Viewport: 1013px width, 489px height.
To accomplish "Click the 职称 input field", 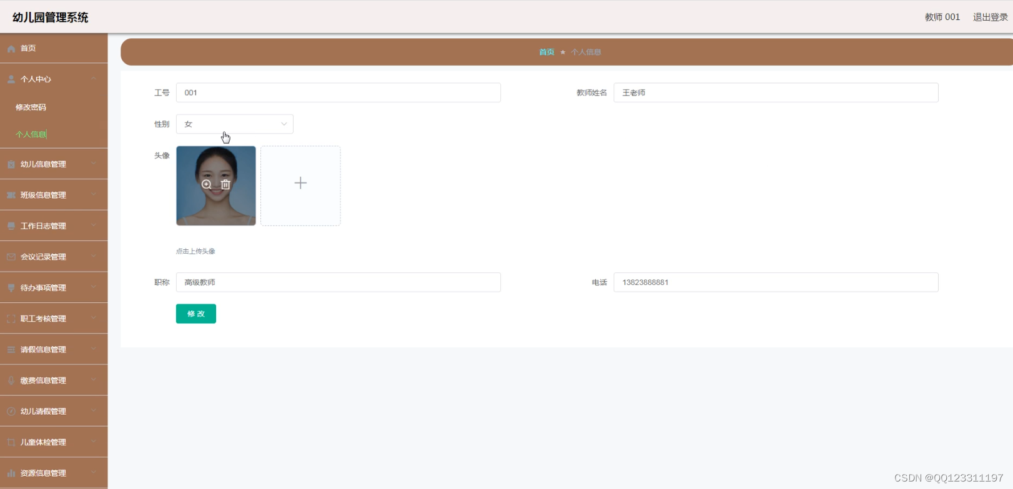I will pyautogui.click(x=338, y=282).
